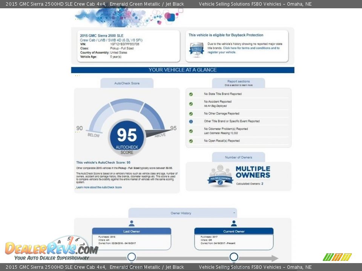The height and width of the screenshot is (271, 362).
Task: Click Country of Assembly 'United States' value
Action: click(x=119, y=53)
